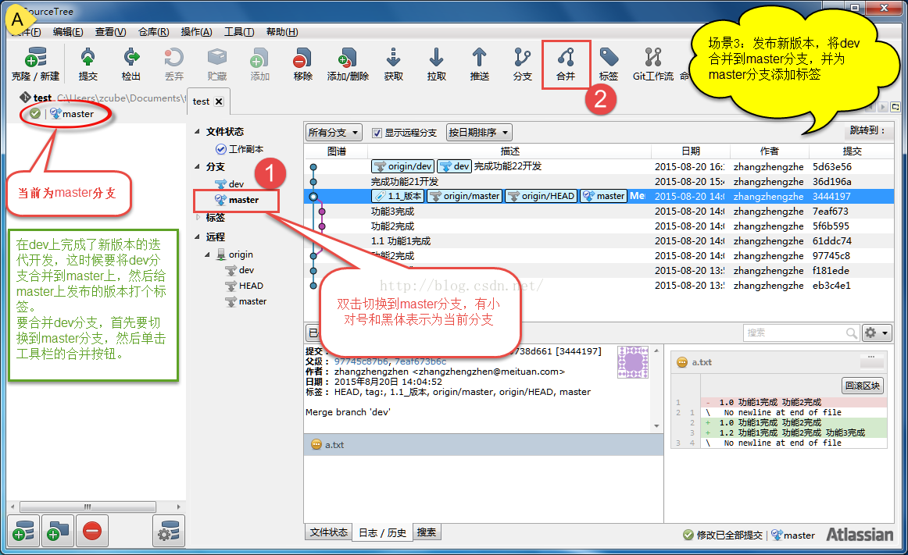Click the add repository folder icon at bottom
Viewport: 908px width, 555px height.
pos(58,531)
